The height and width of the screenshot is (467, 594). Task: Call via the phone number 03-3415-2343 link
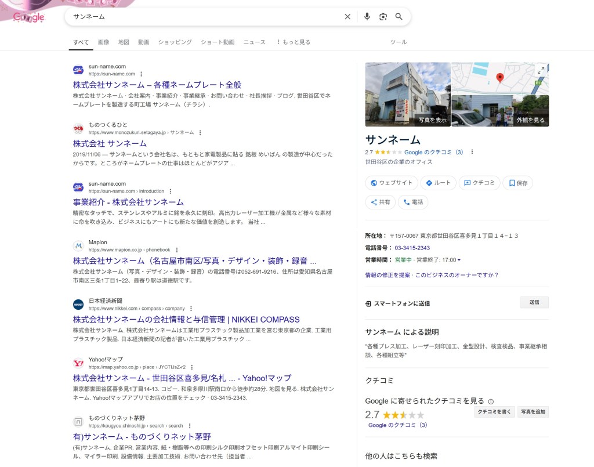tap(412, 248)
